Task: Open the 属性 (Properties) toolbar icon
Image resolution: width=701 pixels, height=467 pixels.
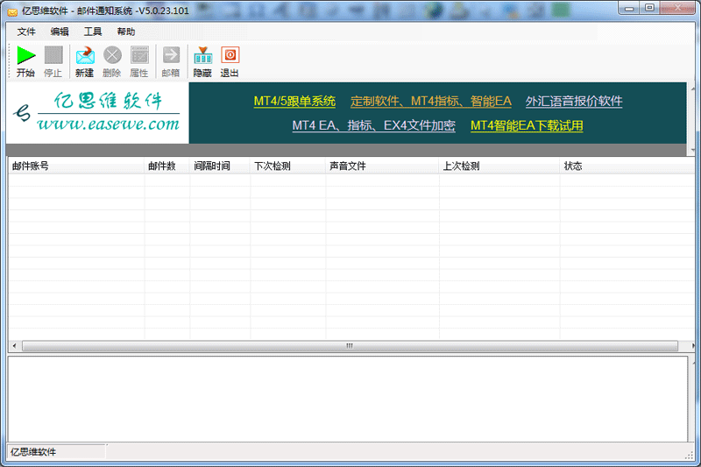Action: (x=139, y=55)
